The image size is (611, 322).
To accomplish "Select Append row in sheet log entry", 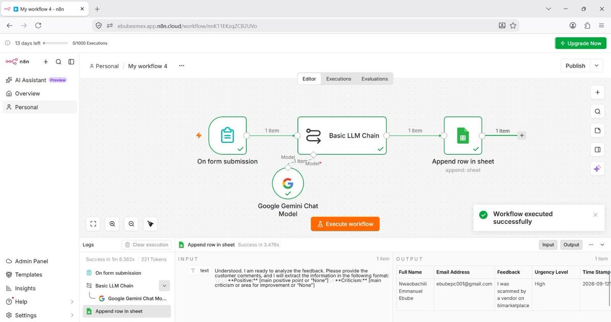I will pos(127,311).
